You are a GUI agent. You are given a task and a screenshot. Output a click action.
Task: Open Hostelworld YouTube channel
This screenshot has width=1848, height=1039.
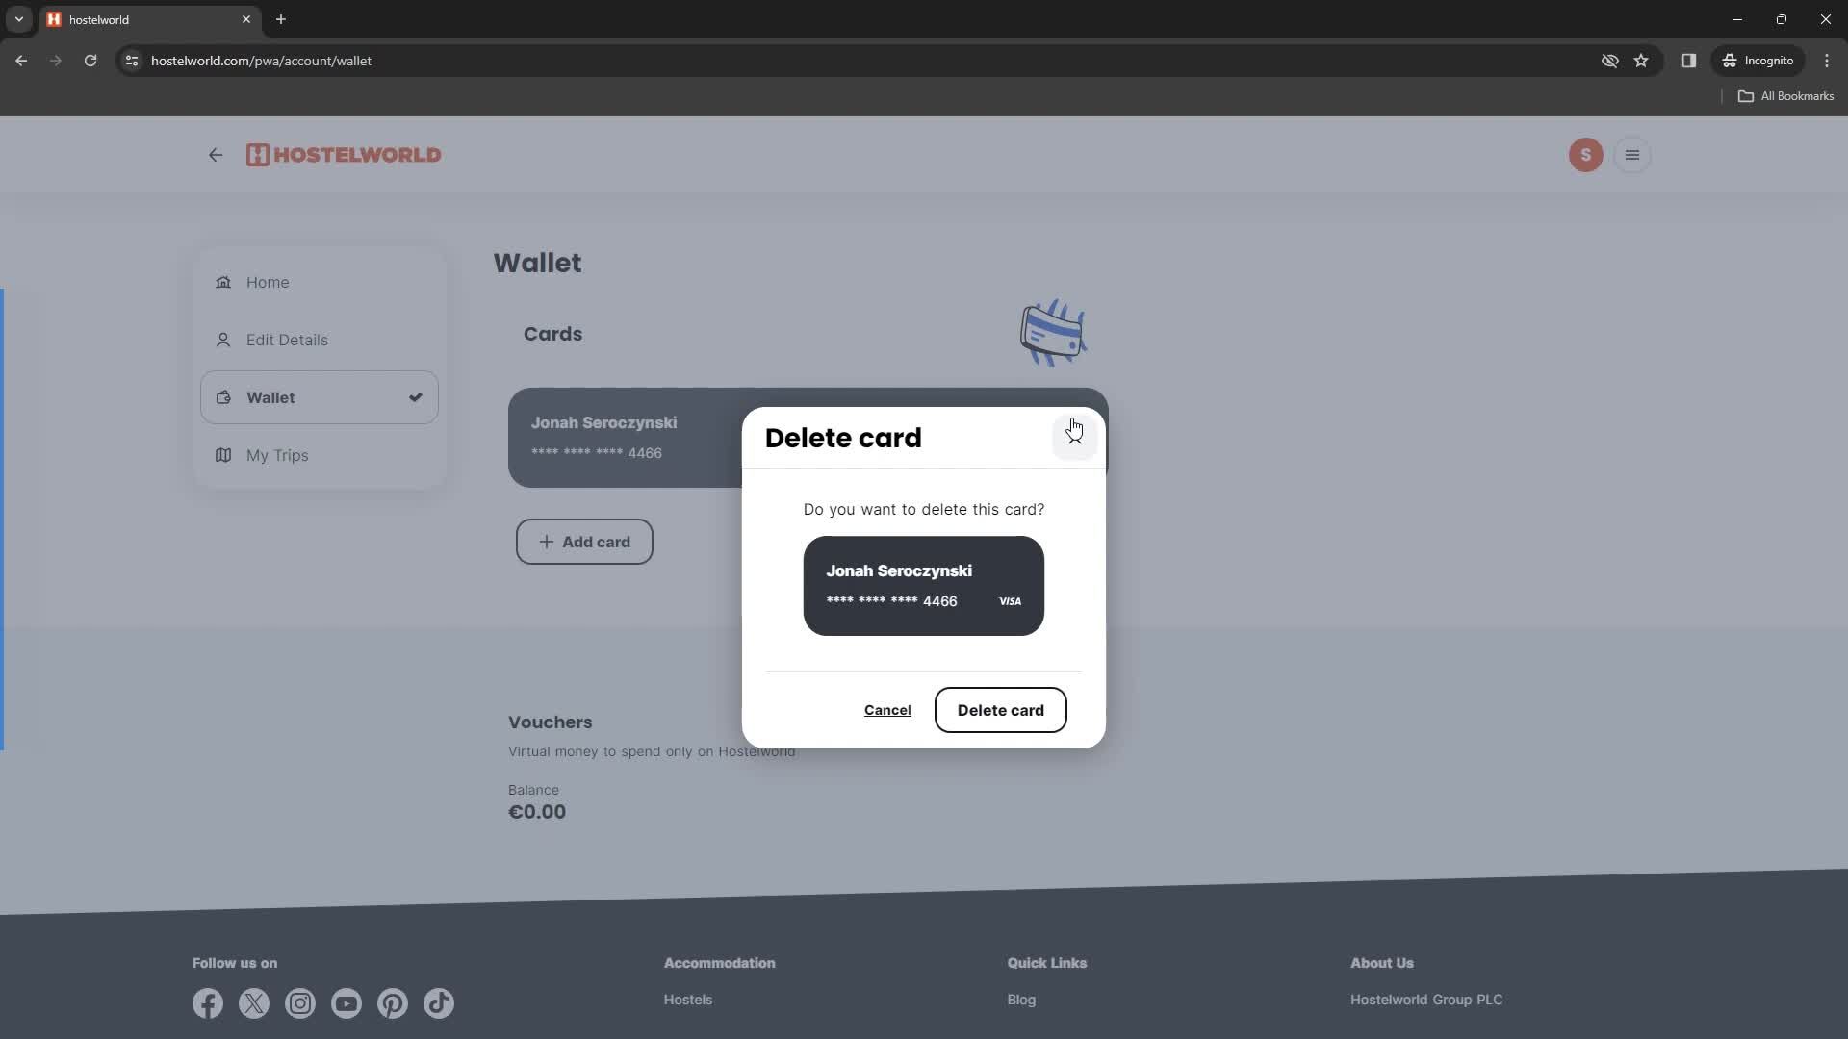click(346, 1003)
